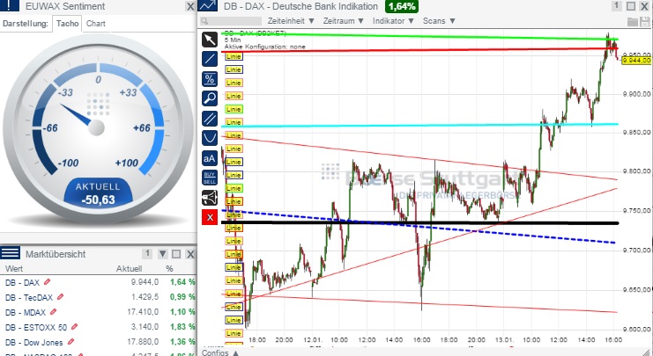Image resolution: width=653 pixels, height=356 pixels.
Task: Click the pencil icon next to DB - TecDAX
Action: pyautogui.click(x=61, y=297)
